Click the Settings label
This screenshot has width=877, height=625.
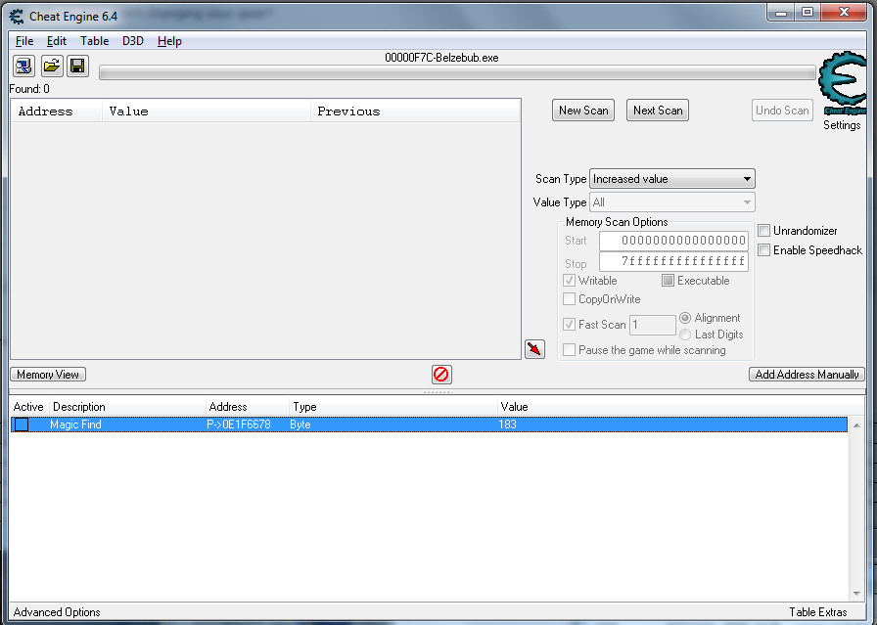[842, 125]
